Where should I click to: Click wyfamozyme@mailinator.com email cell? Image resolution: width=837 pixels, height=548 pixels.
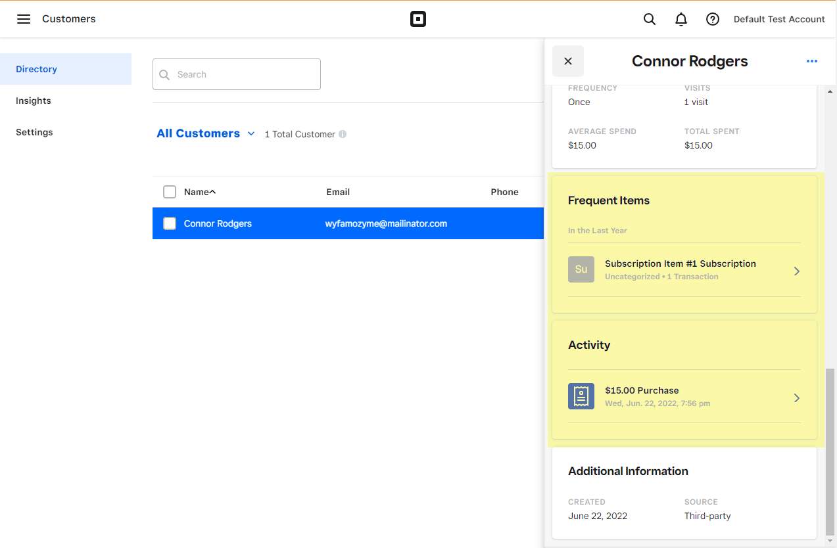386,223
